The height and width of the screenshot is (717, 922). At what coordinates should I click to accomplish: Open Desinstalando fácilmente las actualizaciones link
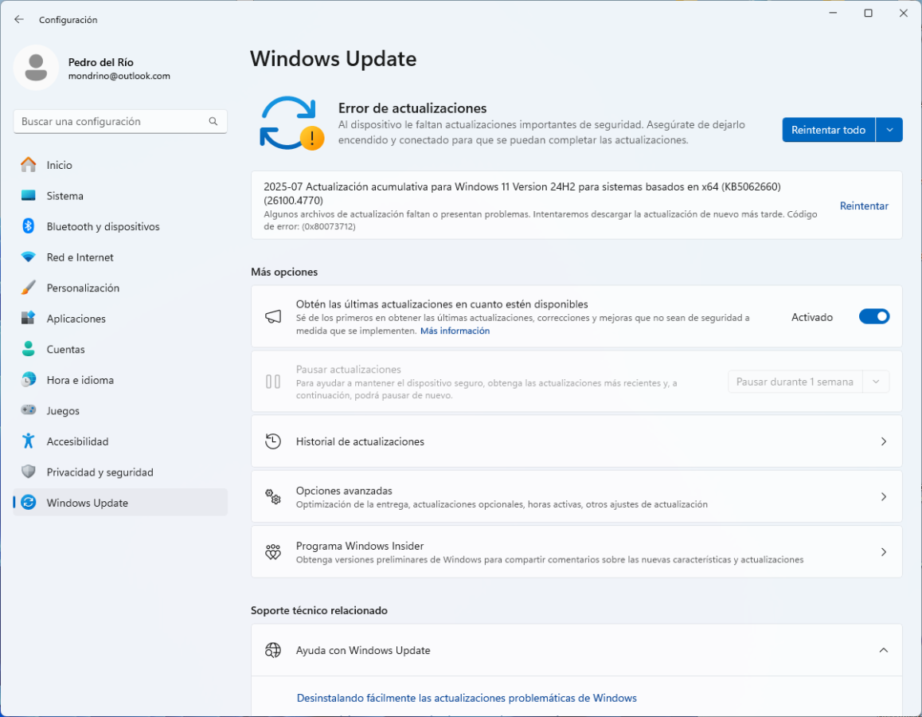(x=467, y=698)
